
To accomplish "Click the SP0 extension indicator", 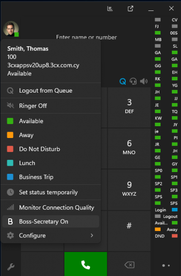I will (x=166, y=170).
